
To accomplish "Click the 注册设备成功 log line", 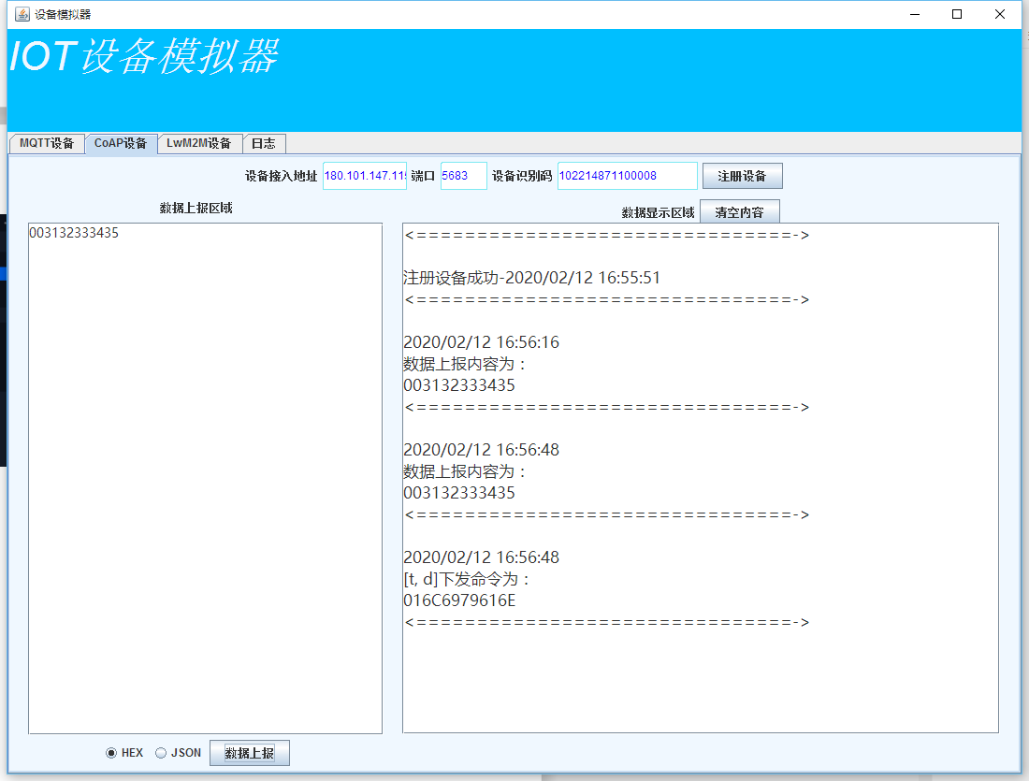I will pos(531,278).
